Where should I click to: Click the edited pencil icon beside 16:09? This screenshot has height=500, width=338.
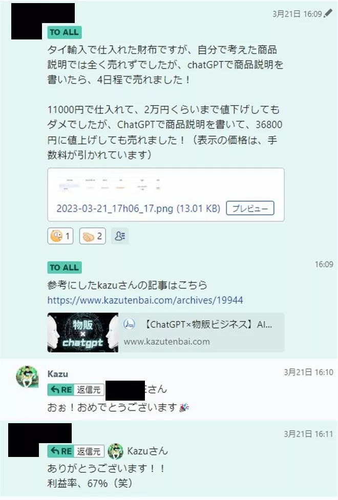328,13
